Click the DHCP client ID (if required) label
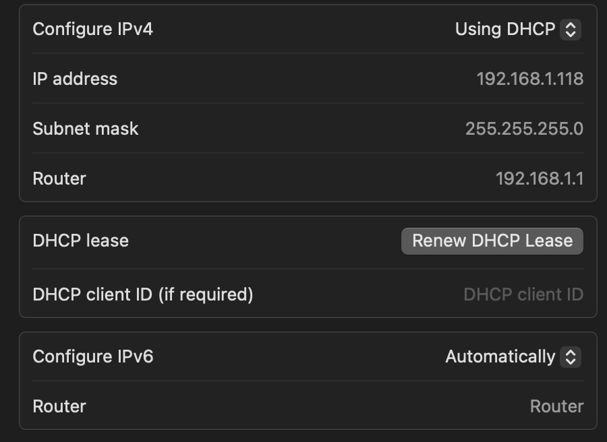The image size is (607, 442). click(x=142, y=294)
